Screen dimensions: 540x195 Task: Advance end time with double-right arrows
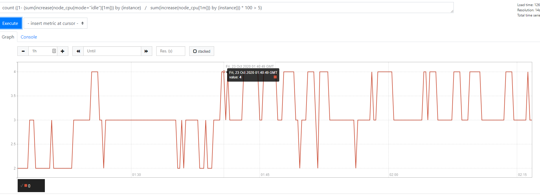click(x=146, y=51)
